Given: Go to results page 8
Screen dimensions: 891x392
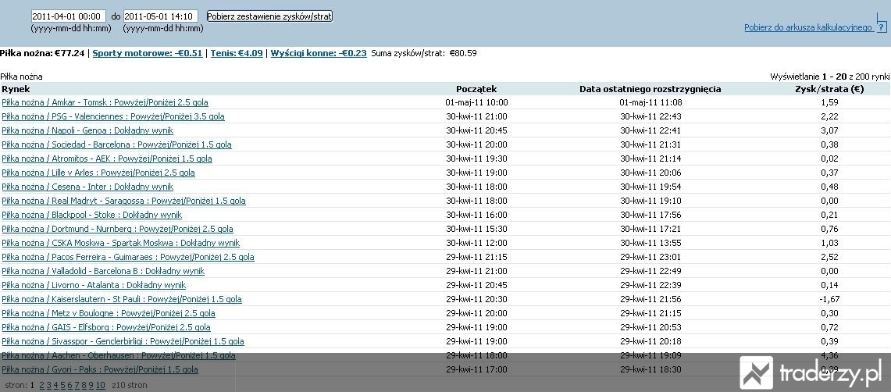Looking at the screenshot, I should 84,385.
